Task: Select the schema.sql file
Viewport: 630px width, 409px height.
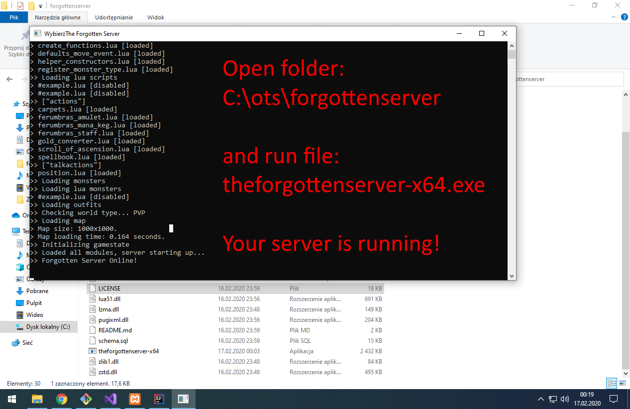Action: click(x=113, y=341)
